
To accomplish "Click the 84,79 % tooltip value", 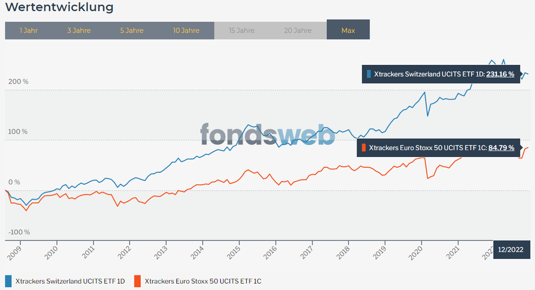I will (x=501, y=148).
